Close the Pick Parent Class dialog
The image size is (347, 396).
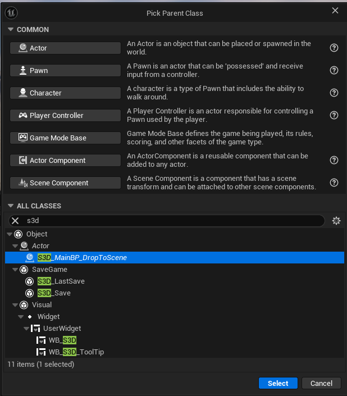point(335,11)
